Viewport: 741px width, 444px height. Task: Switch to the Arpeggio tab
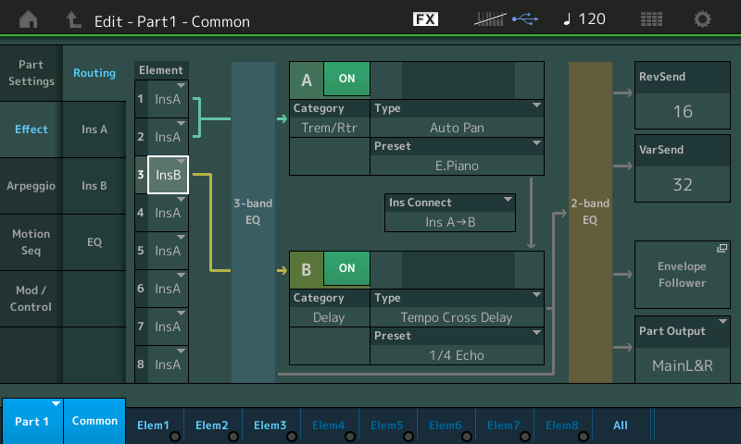31,186
